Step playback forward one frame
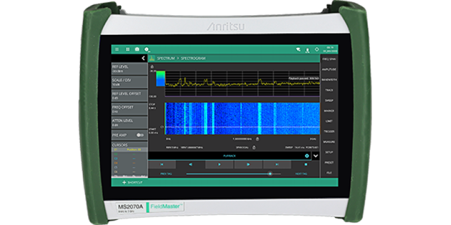Screen dimensions: 451x225 click(x=248, y=164)
